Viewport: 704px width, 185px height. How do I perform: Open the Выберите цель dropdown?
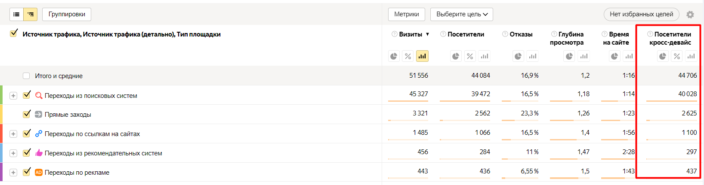coord(462,14)
